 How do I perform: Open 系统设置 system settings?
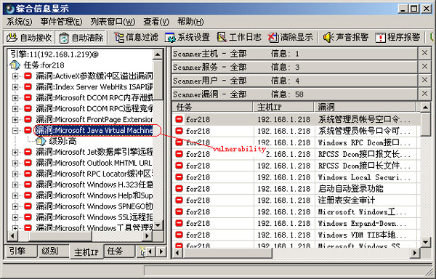[x=187, y=38]
